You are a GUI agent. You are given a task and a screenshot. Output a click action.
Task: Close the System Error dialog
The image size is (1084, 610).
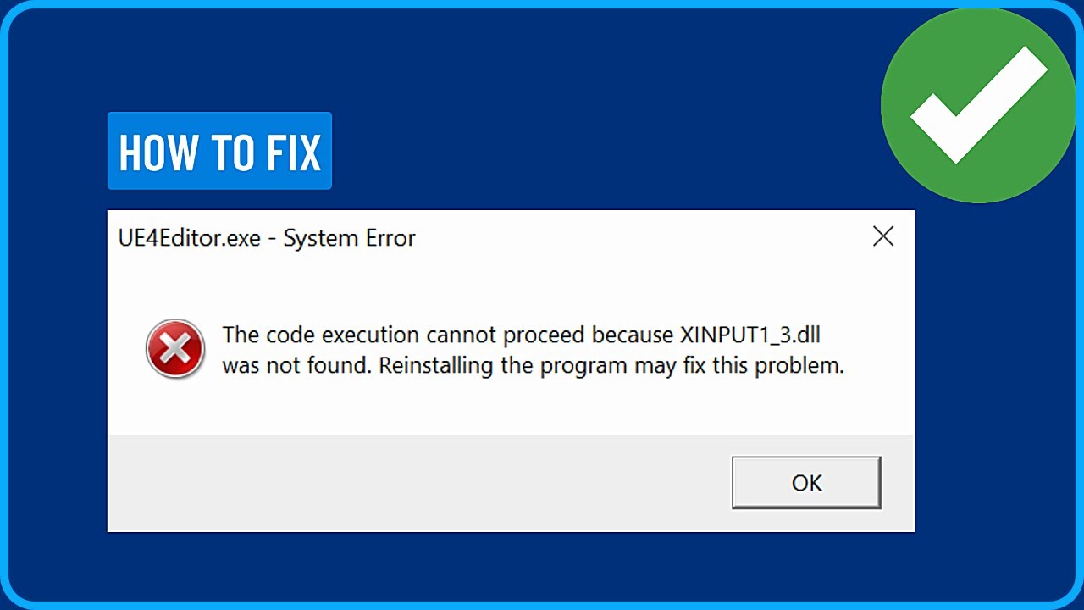pyautogui.click(x=883, y=237)
